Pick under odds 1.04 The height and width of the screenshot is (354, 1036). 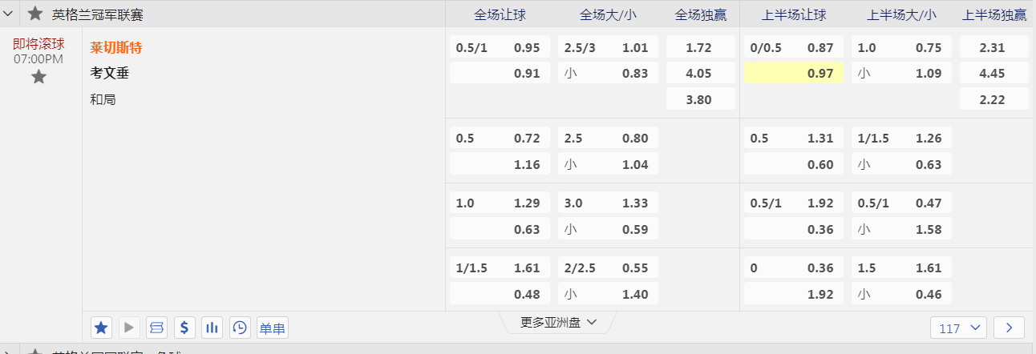(x=608, y=163)
